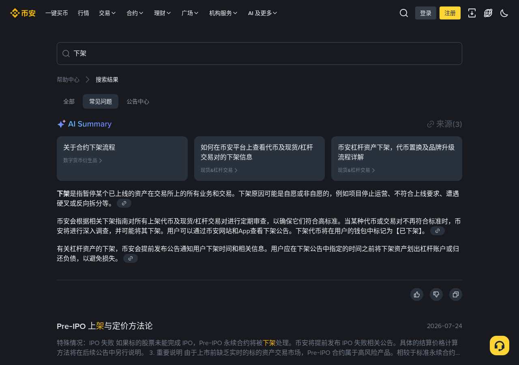
Task: Expand the AI 及更多 dropdown menu
Action: coord(263,13)
